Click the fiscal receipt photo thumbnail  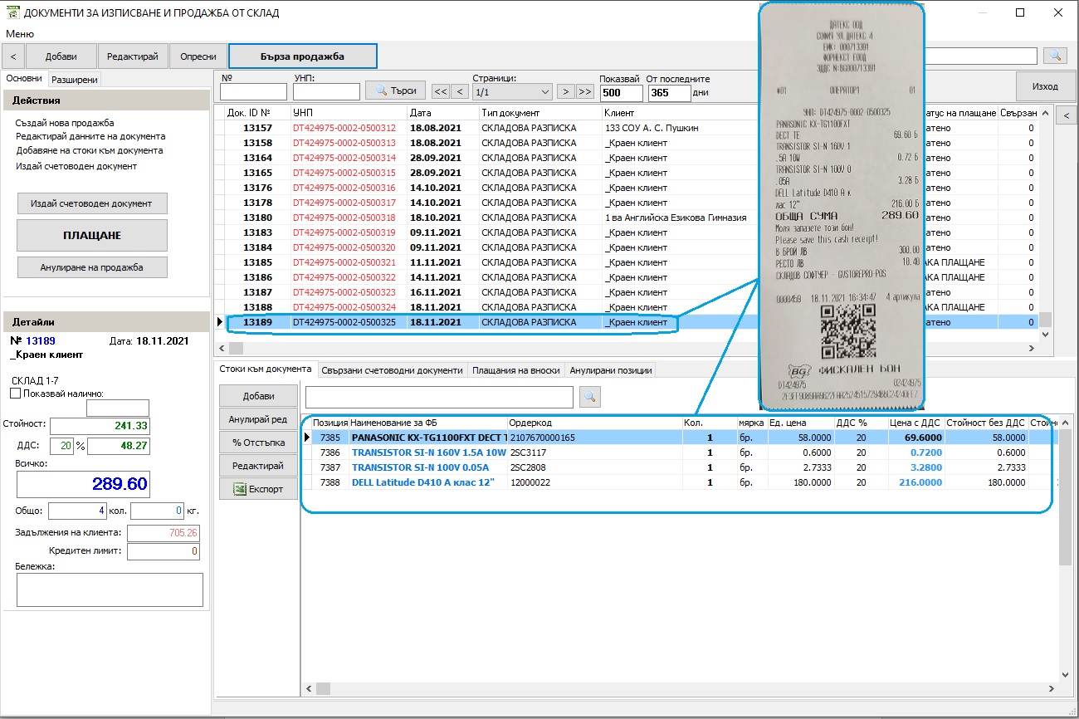842,205
